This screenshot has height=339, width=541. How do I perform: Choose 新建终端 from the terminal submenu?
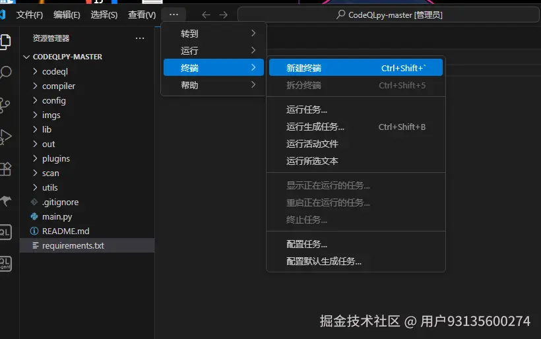356,67
